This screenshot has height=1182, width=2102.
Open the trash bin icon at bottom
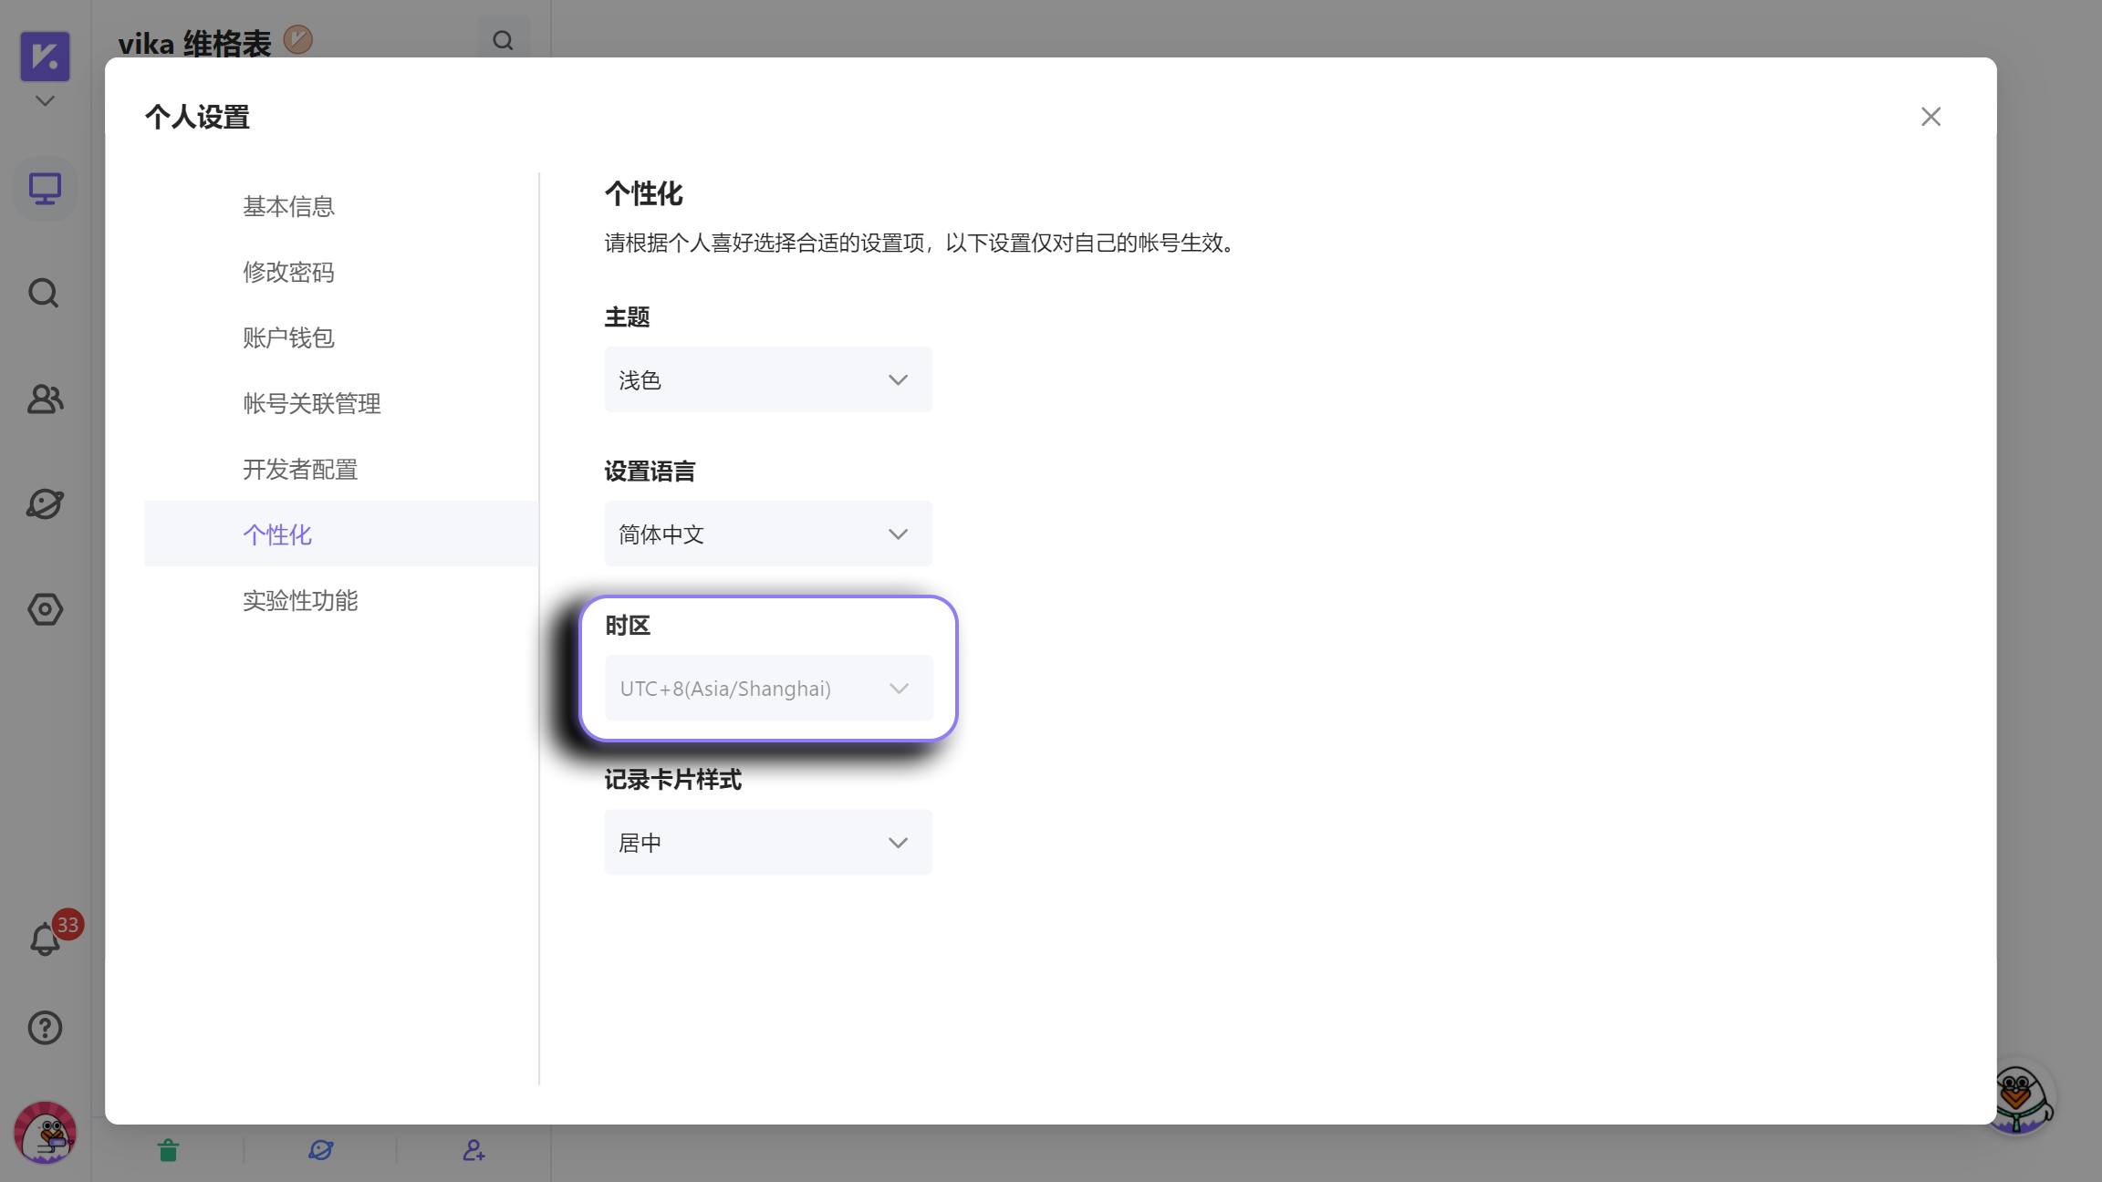(x=168, y=1151)
